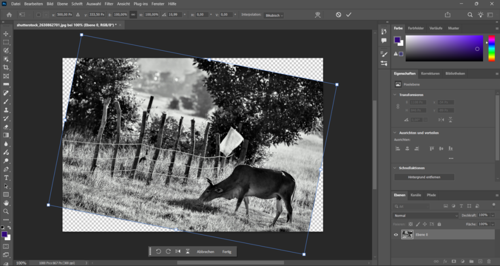Select the Zoom magnifier tool in the toolbar
The image size is (500, 266).
point(6,211)
